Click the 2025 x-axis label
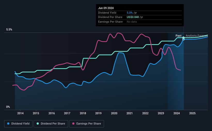 click(x=192, y=113)
